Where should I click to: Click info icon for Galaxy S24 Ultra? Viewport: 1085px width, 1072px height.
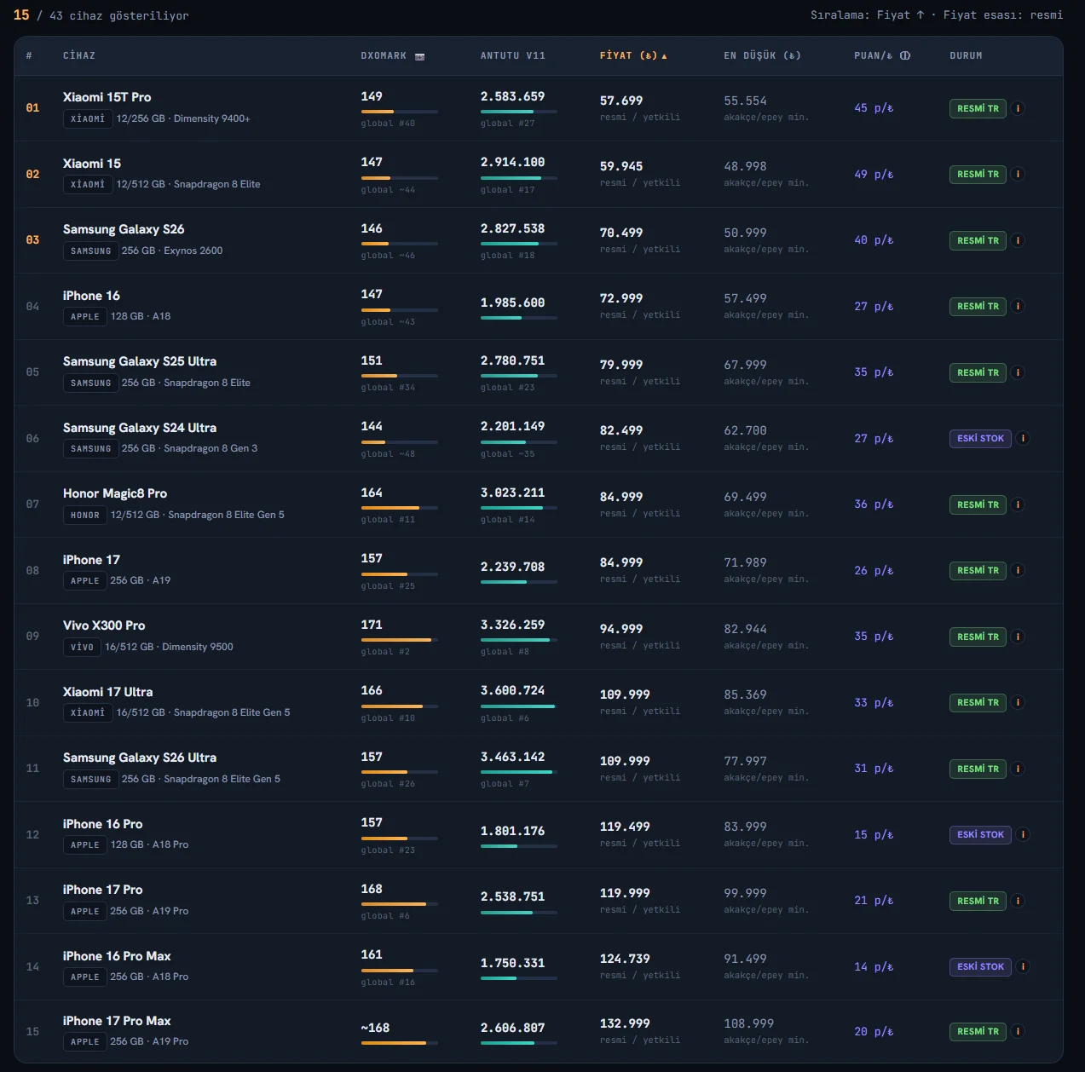(x=1023, y=438)
